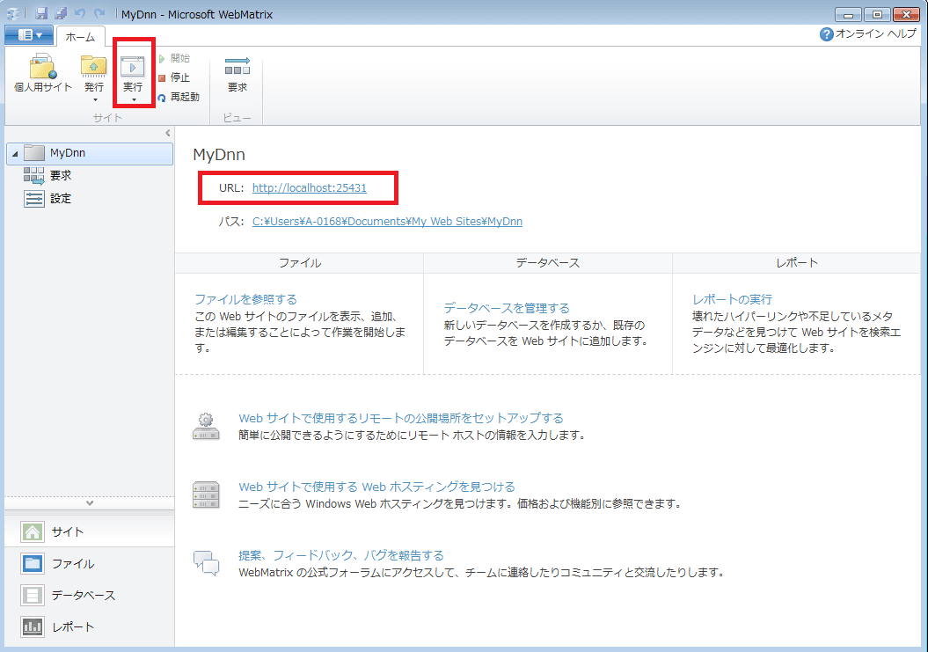Click データベースを管理する link
This screenshot has width=928, height=652.
pyautogui.click(x=507, y=308)
